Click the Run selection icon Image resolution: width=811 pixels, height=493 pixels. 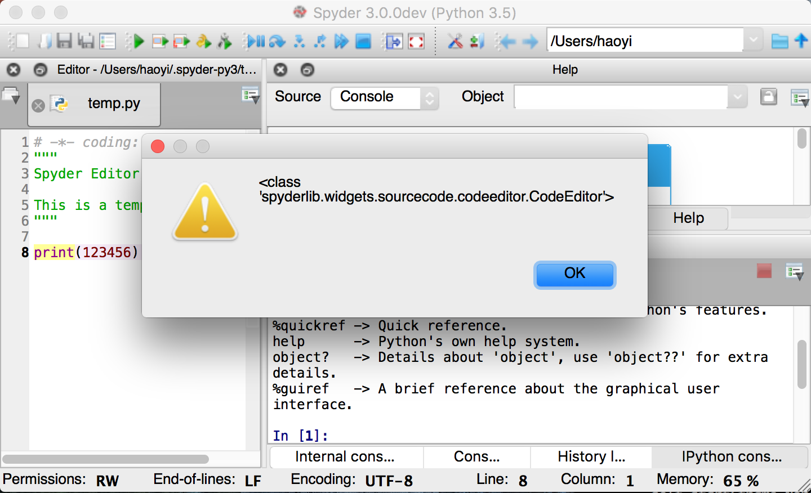[203, 41]
